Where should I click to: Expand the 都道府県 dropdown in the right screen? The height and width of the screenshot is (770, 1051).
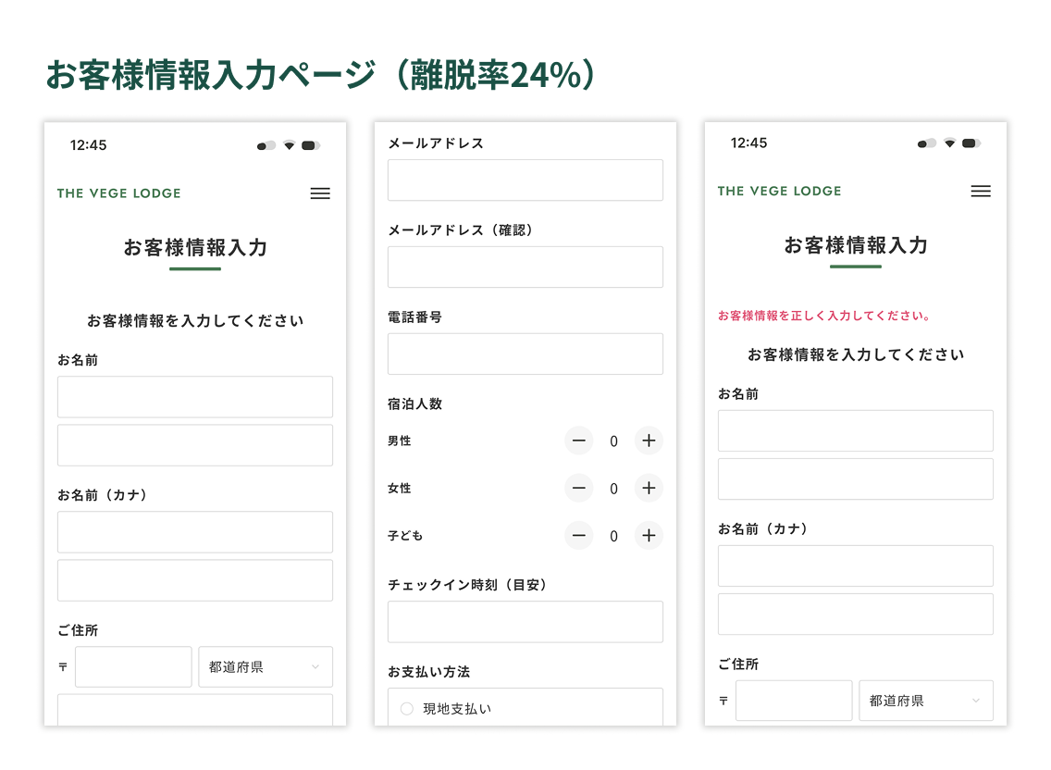[x=926, y=701]
